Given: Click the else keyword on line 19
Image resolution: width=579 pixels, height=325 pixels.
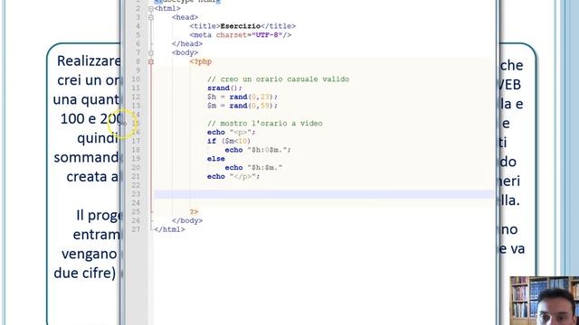Looking at the screenshot, I should pyautogui.click(x=216, y=159).
